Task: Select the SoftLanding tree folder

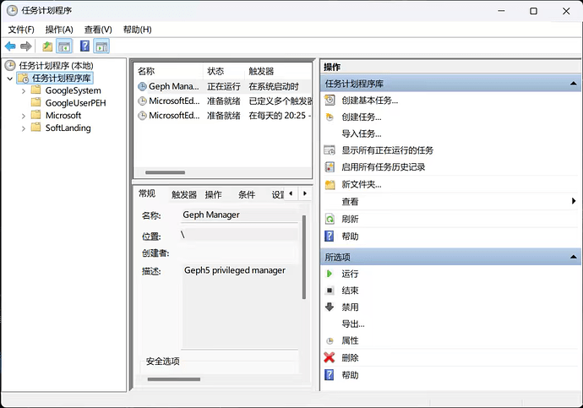Action: pos(68,128)
